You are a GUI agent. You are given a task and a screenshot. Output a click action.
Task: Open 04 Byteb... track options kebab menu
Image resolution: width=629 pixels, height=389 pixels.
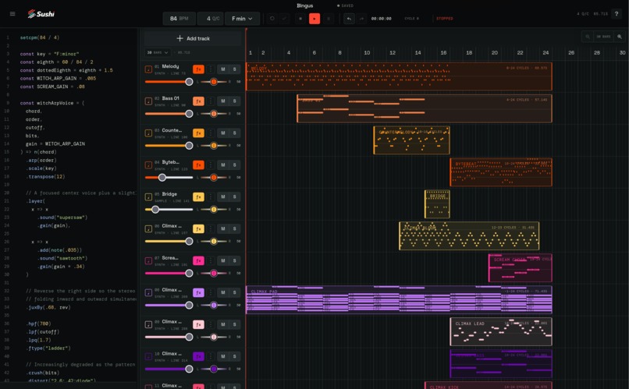(211, 165)
